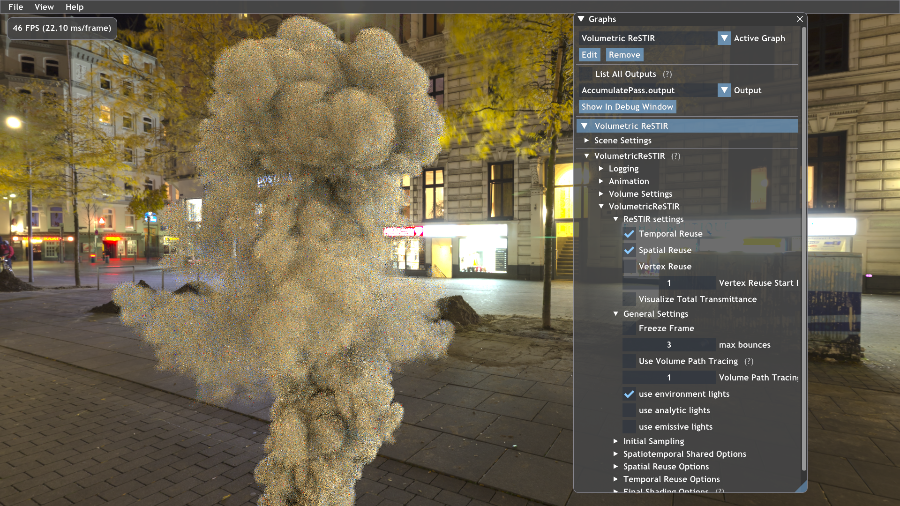The height and width of the screenshot is (506, 900).
Task: Click the Remove graph button
Action: 624,55
